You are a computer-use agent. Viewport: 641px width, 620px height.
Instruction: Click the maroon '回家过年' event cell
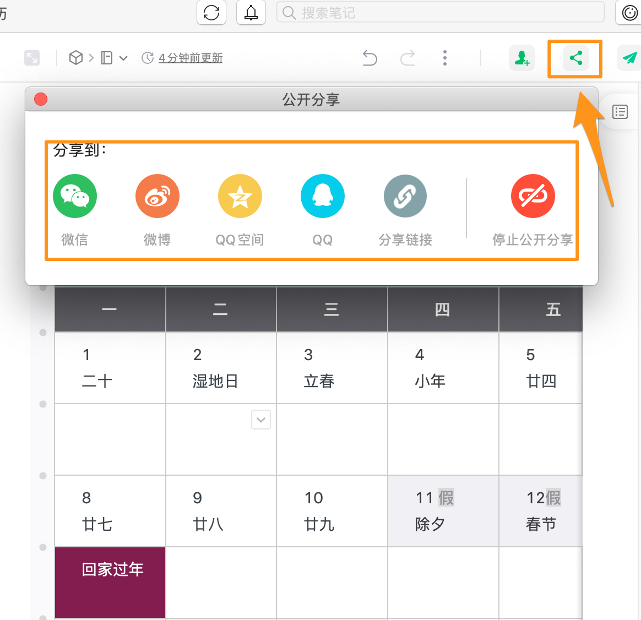110,583
